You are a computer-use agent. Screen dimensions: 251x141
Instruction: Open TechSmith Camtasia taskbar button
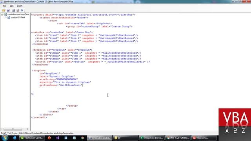click(32, 138)
